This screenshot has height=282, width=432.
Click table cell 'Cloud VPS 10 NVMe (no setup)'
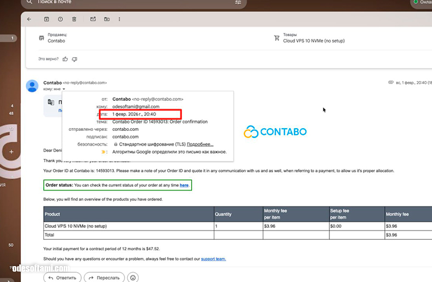click(x=129, y=226)
